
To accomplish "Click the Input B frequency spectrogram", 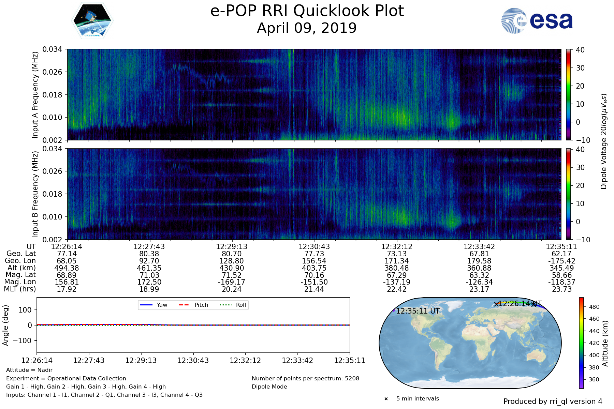I will 314,194.
